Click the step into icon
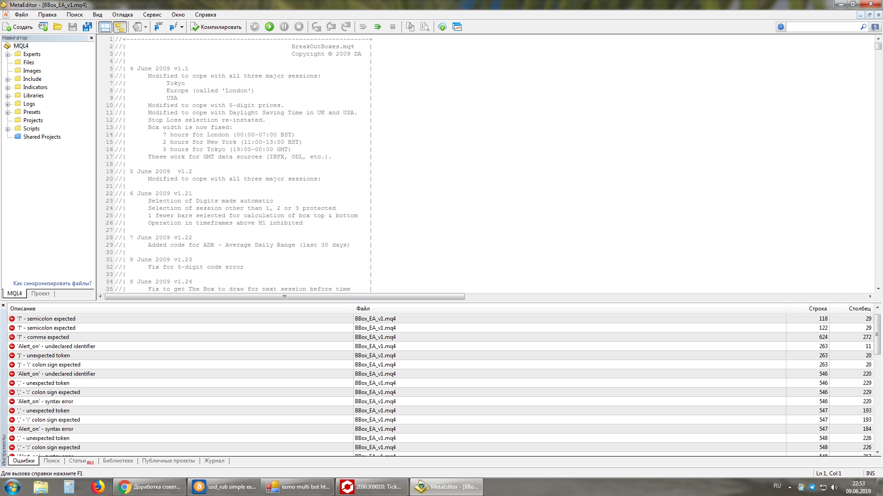The width and height of the screenshot is (883, 496). coord(316,27)
